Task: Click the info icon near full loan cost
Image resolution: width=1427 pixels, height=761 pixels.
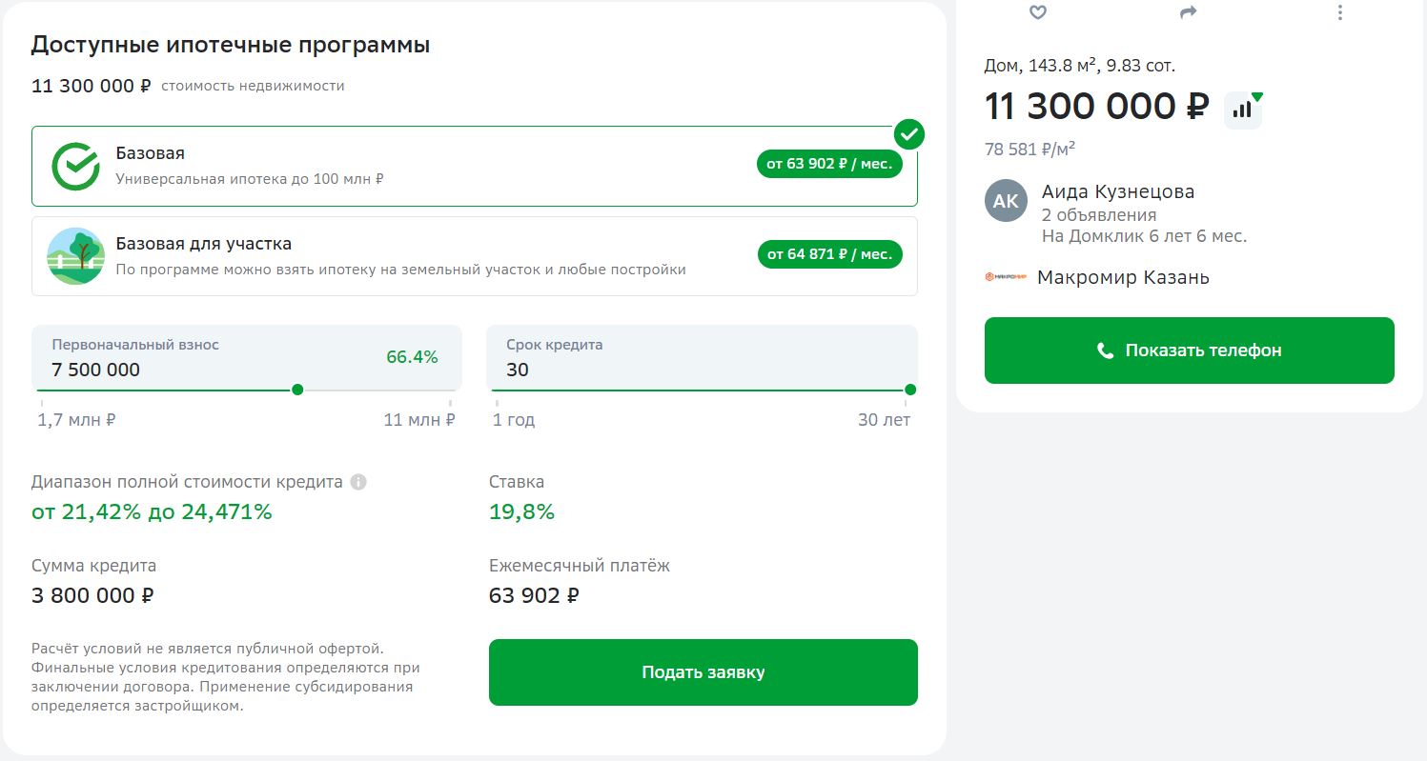Action: (x=358, y=482)
